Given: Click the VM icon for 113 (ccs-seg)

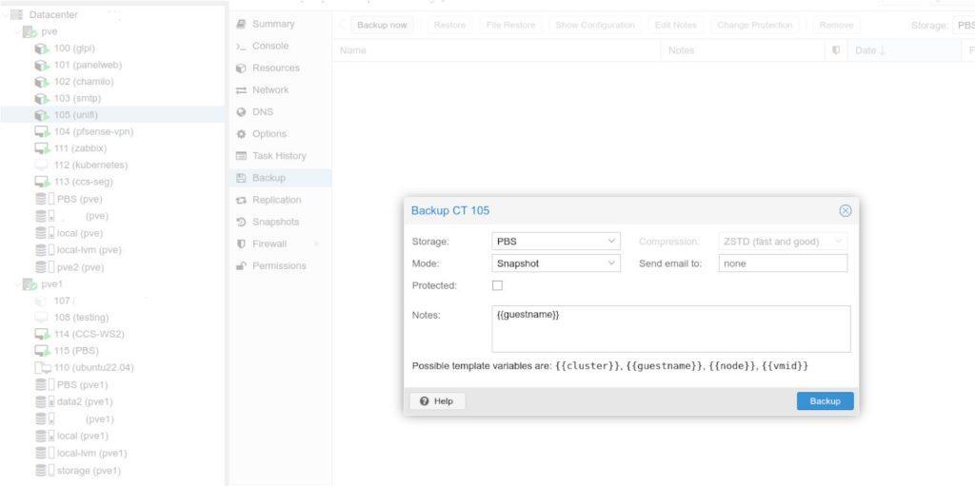Looking at the screenshot, I should click(x=42, y=182).
